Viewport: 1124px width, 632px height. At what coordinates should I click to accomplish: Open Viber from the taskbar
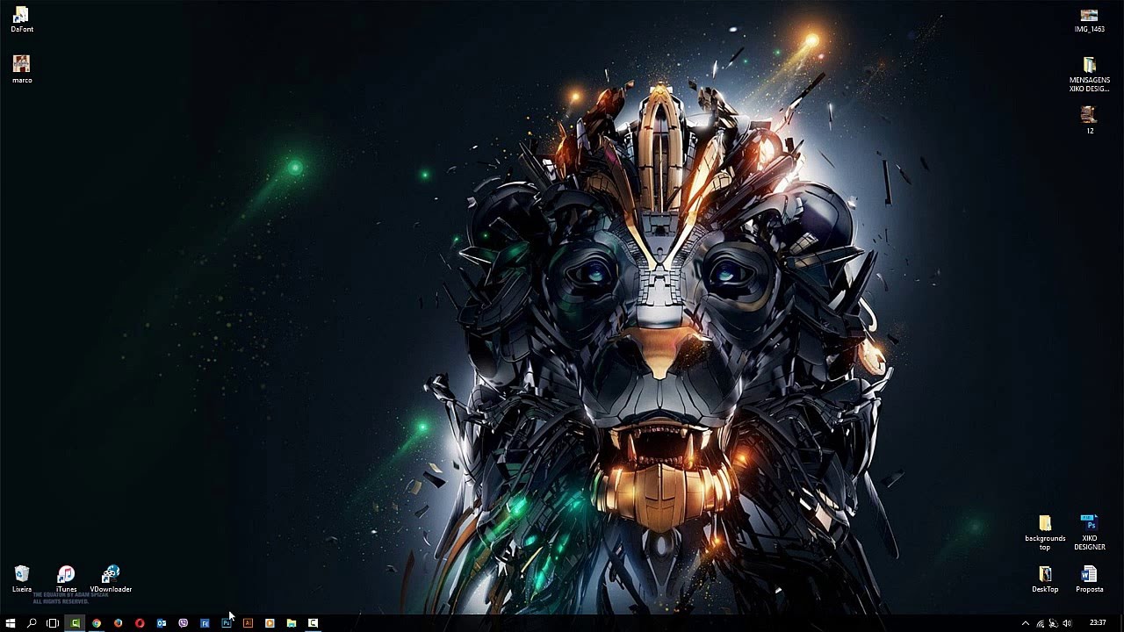pyautogui.click(x=183, y=623)
